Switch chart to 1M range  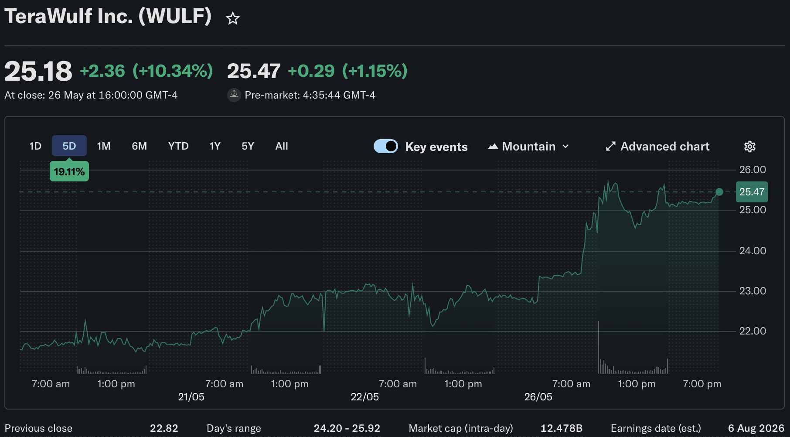pos(104,146)
